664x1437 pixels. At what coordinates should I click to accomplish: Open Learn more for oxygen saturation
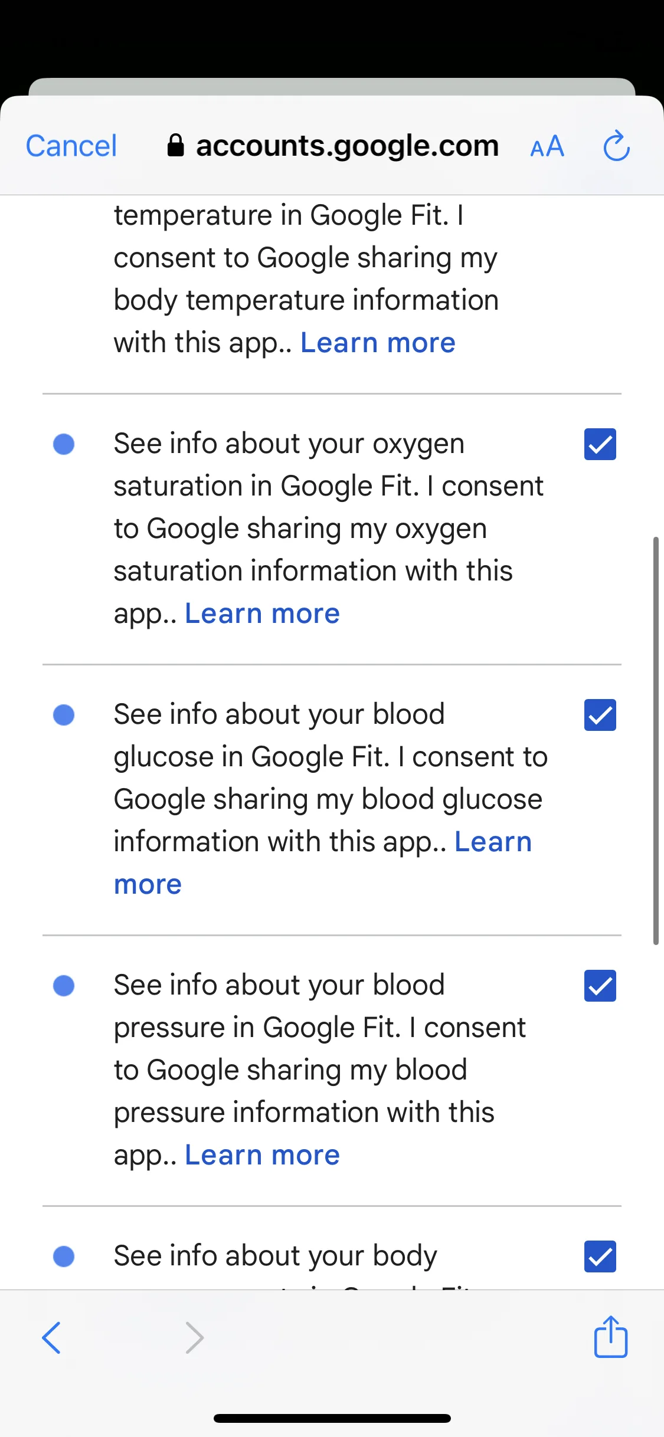(x=262, y=613)
